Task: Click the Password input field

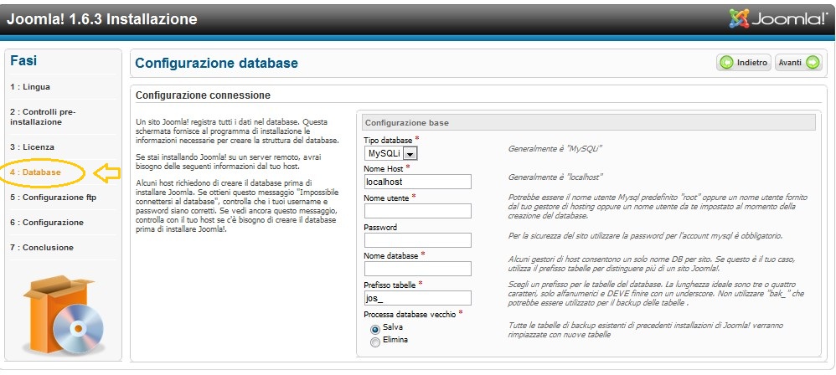Action: [x=418, y=240]
